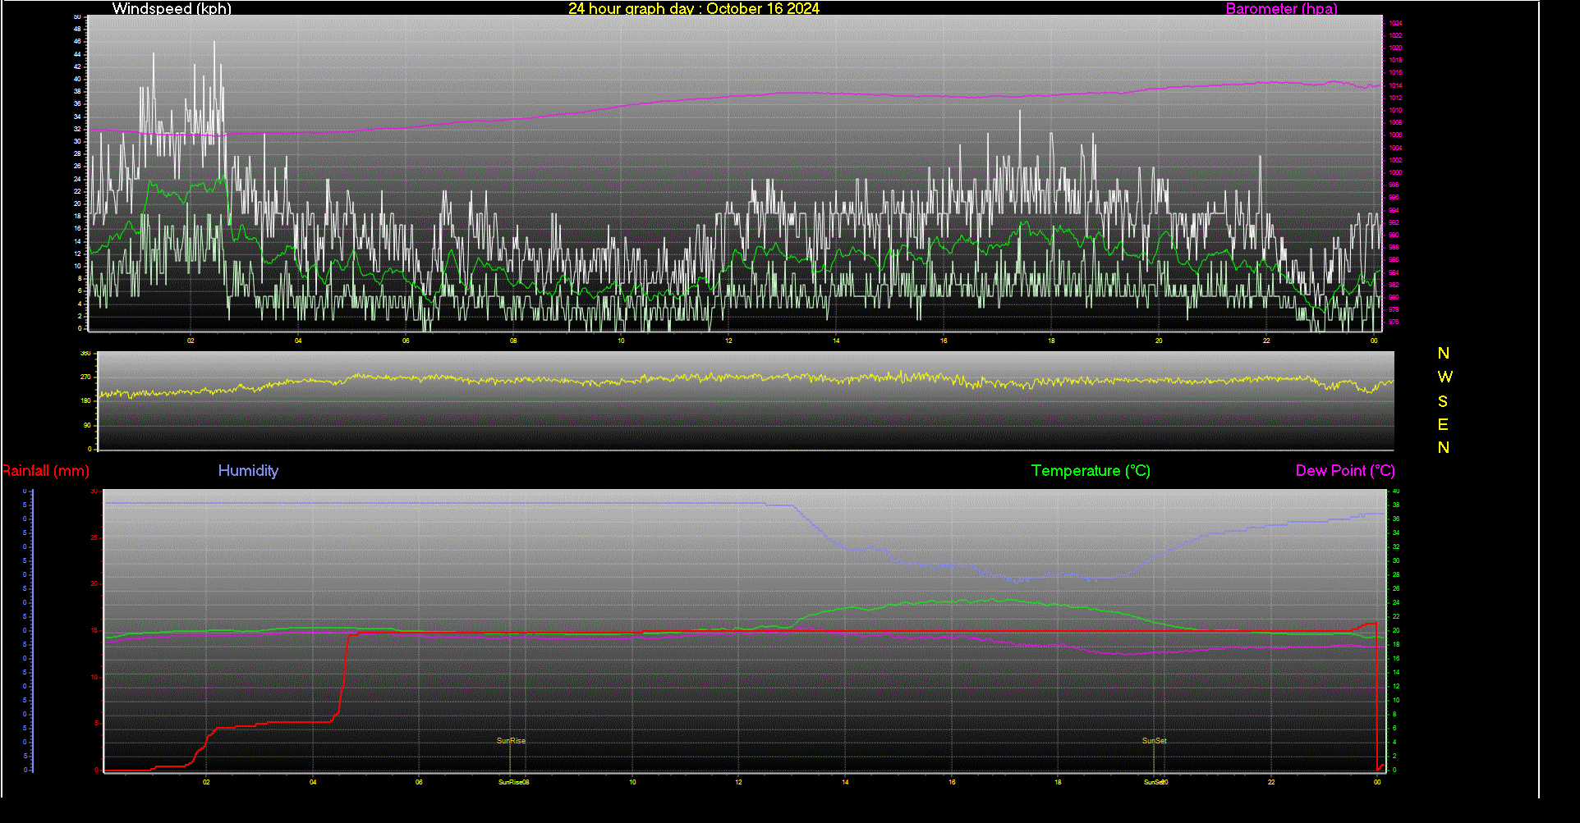Click the '1014' barometer axis value
The height and width of the screenshot is (823, 1580).
[x=1395, y=85]
